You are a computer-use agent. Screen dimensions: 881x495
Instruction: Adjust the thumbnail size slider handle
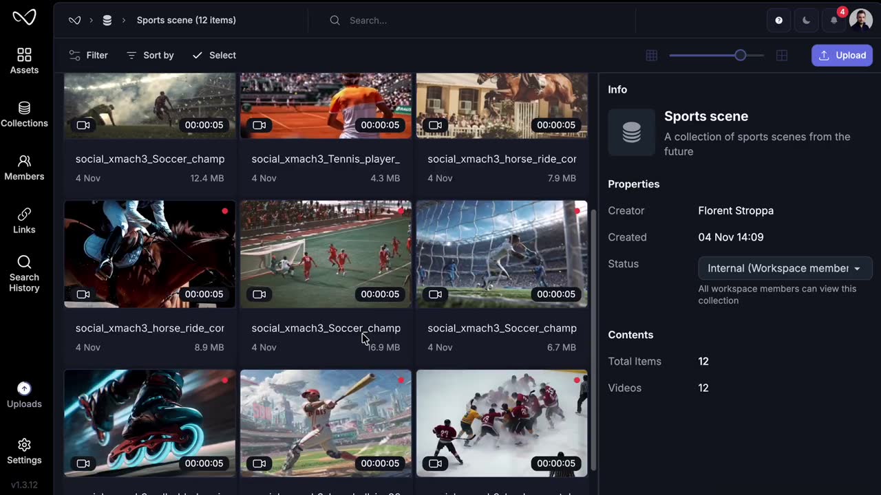click(x=740, y=56)
